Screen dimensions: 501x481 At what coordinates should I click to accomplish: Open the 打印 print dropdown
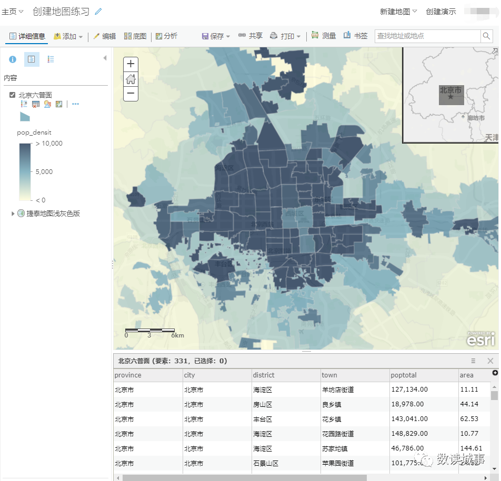(x=285, y=36)
